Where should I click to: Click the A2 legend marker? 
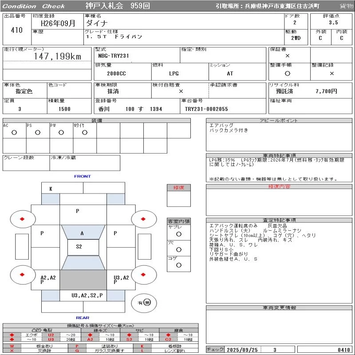(x=90, y=339)
